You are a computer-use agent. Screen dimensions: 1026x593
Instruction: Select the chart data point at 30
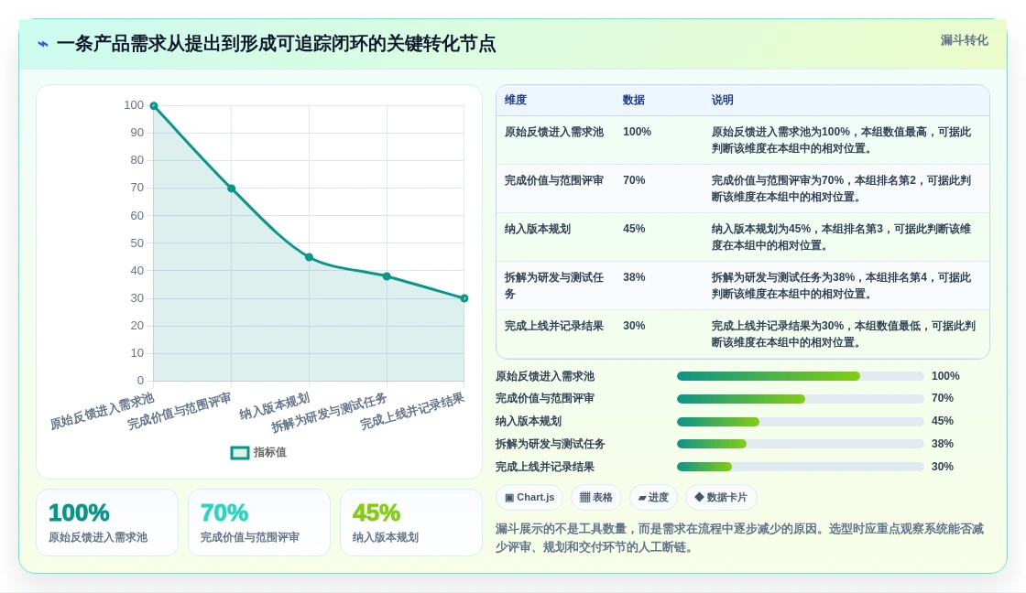[464, 298]
